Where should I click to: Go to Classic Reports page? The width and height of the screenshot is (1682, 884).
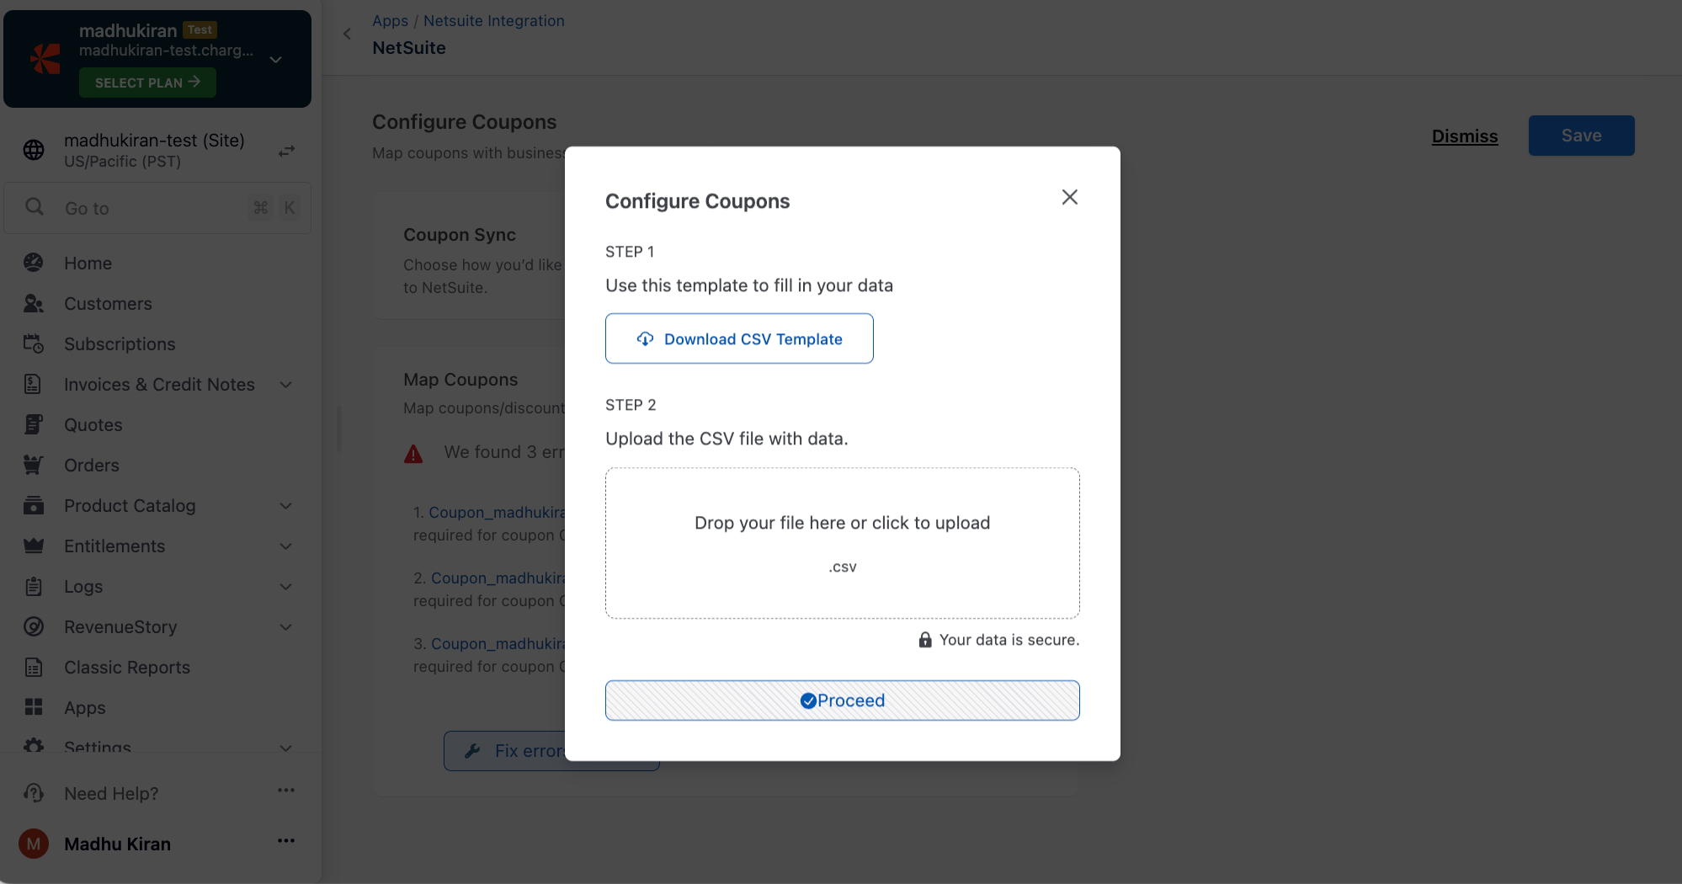pyautogui.click(x=127, y=667)
